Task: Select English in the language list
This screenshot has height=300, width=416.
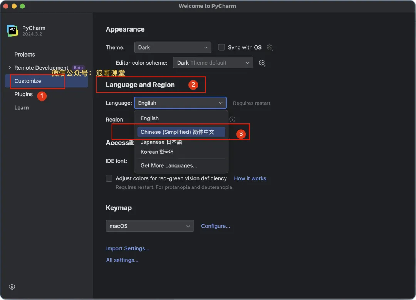Action: click(x=181, y=118)
